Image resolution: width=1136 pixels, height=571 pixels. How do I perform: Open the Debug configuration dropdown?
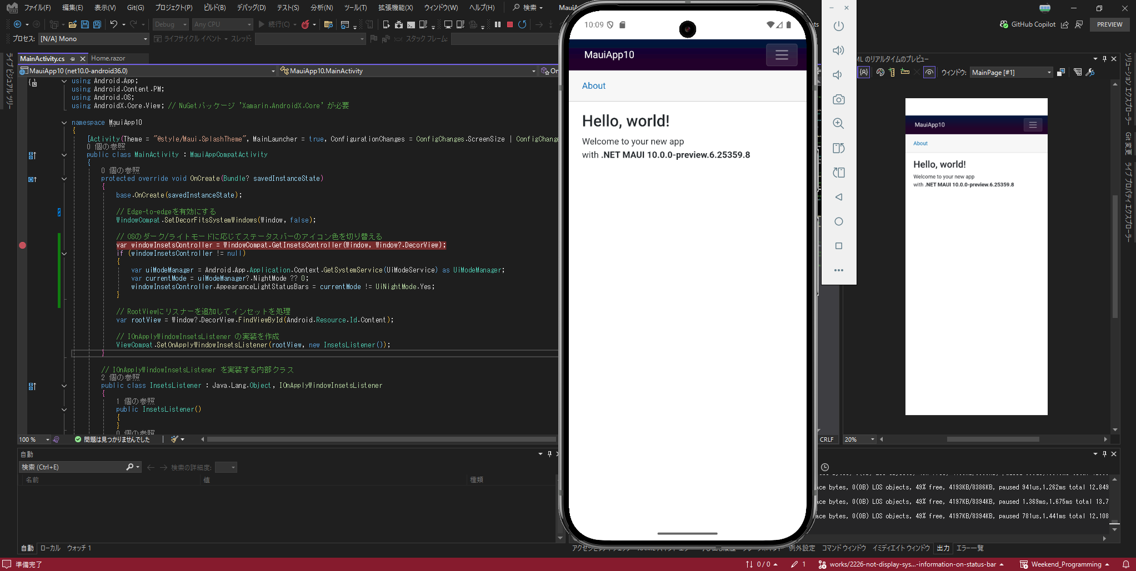171,24
